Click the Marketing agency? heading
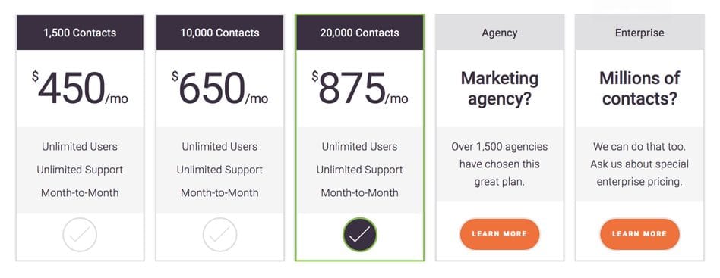Image resolution: width=720 pixels, height=278 pixels. 500,88
